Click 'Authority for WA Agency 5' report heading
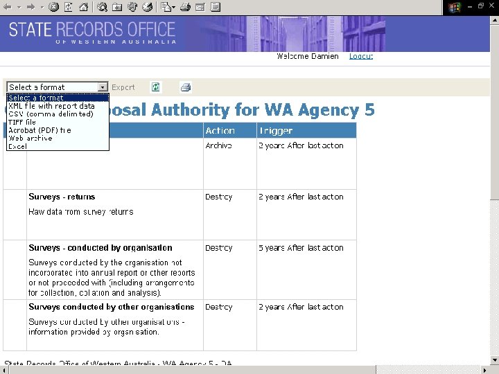 tap(263, 110)
